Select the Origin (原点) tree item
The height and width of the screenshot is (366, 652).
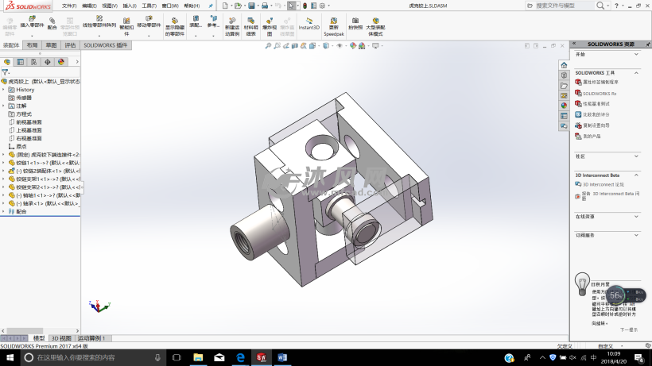pyautogui.click(x=21, y=147)
